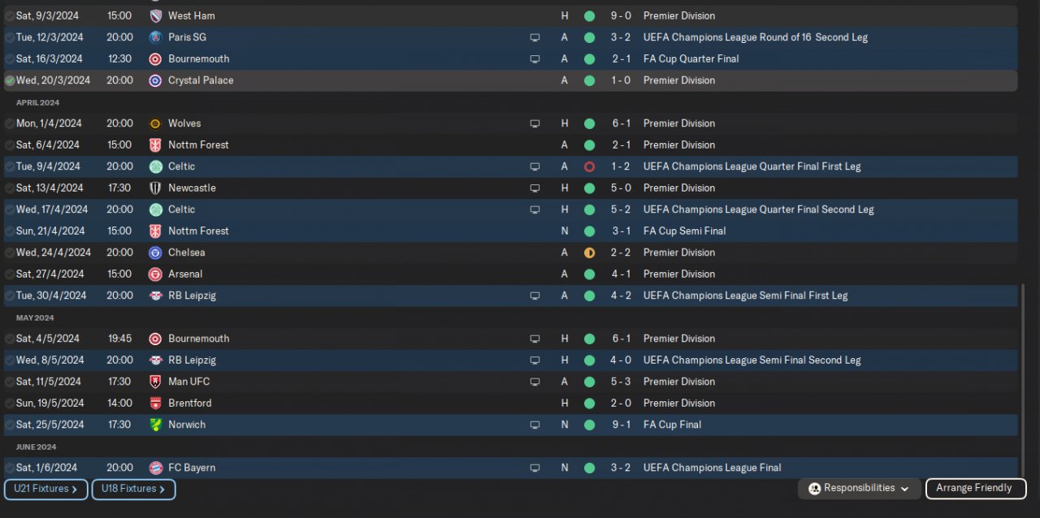Open the 9 - 1 FA Cup Final score
Viewport: 1040px width, 518px height.
tap(620, 425)
